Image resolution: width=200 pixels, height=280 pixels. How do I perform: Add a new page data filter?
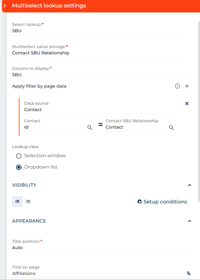[187, 86]
